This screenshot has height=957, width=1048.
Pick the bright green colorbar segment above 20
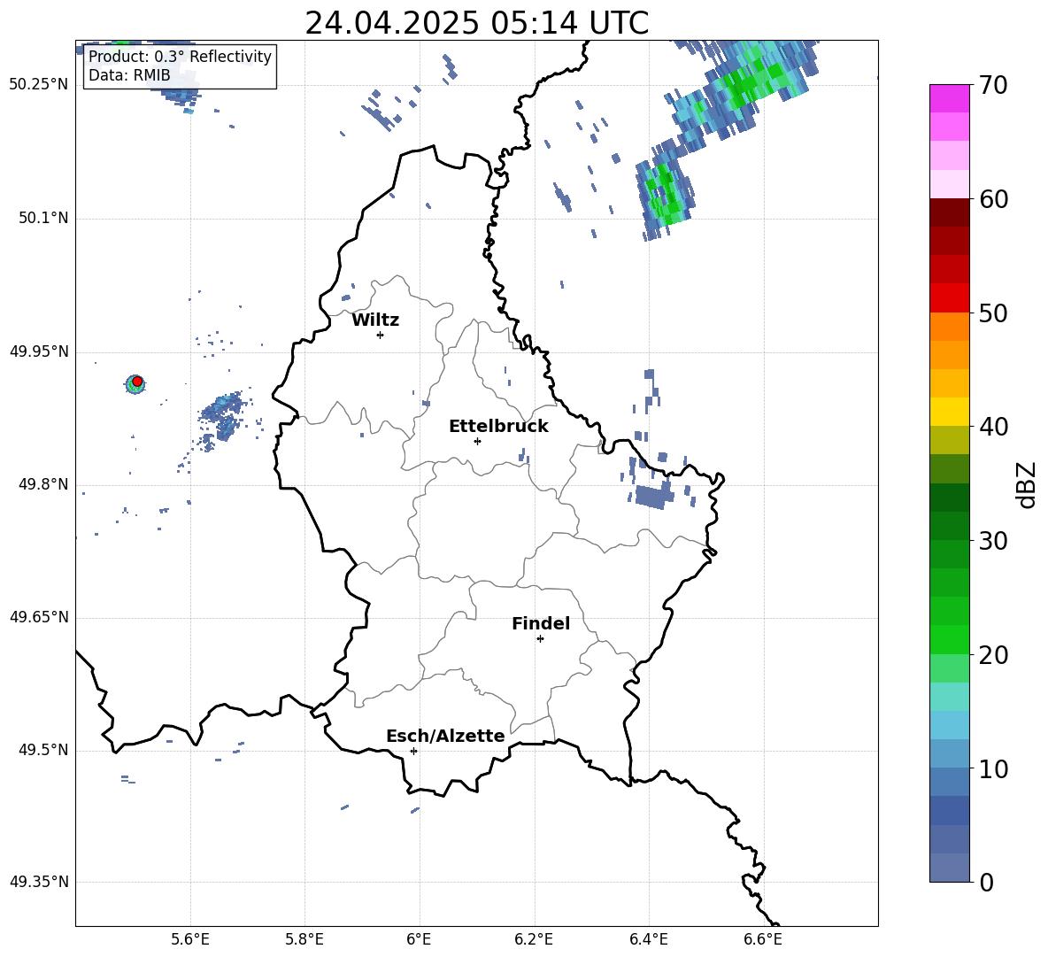[949, 640]
